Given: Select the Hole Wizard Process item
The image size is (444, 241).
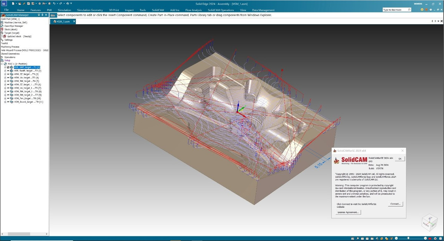Looking at the screenshot, I should (x=24, y=50).
